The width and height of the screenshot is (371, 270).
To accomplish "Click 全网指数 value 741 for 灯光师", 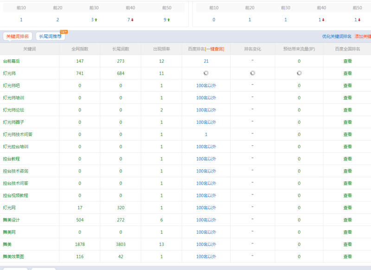I will [x=80, y=73].
